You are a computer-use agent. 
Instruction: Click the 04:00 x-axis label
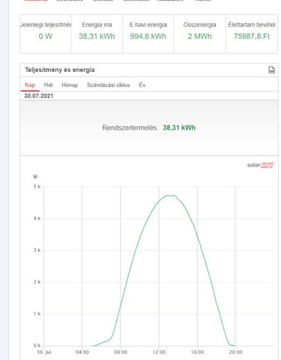click(x=82, y=352)
